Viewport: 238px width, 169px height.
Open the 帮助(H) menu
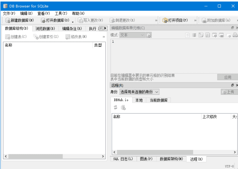pyautogui.click(x=78, y=13)
